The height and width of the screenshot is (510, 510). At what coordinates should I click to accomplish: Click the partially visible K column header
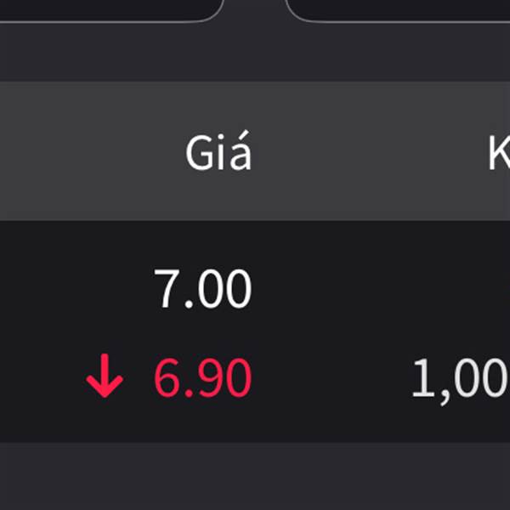coord(499,153)
